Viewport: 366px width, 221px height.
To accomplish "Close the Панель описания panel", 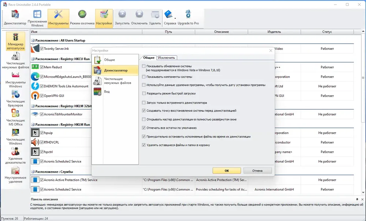I will click(x=362, y=199).
